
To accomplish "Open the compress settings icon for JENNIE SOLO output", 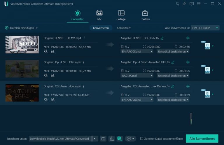I will (x=188, y=38).
